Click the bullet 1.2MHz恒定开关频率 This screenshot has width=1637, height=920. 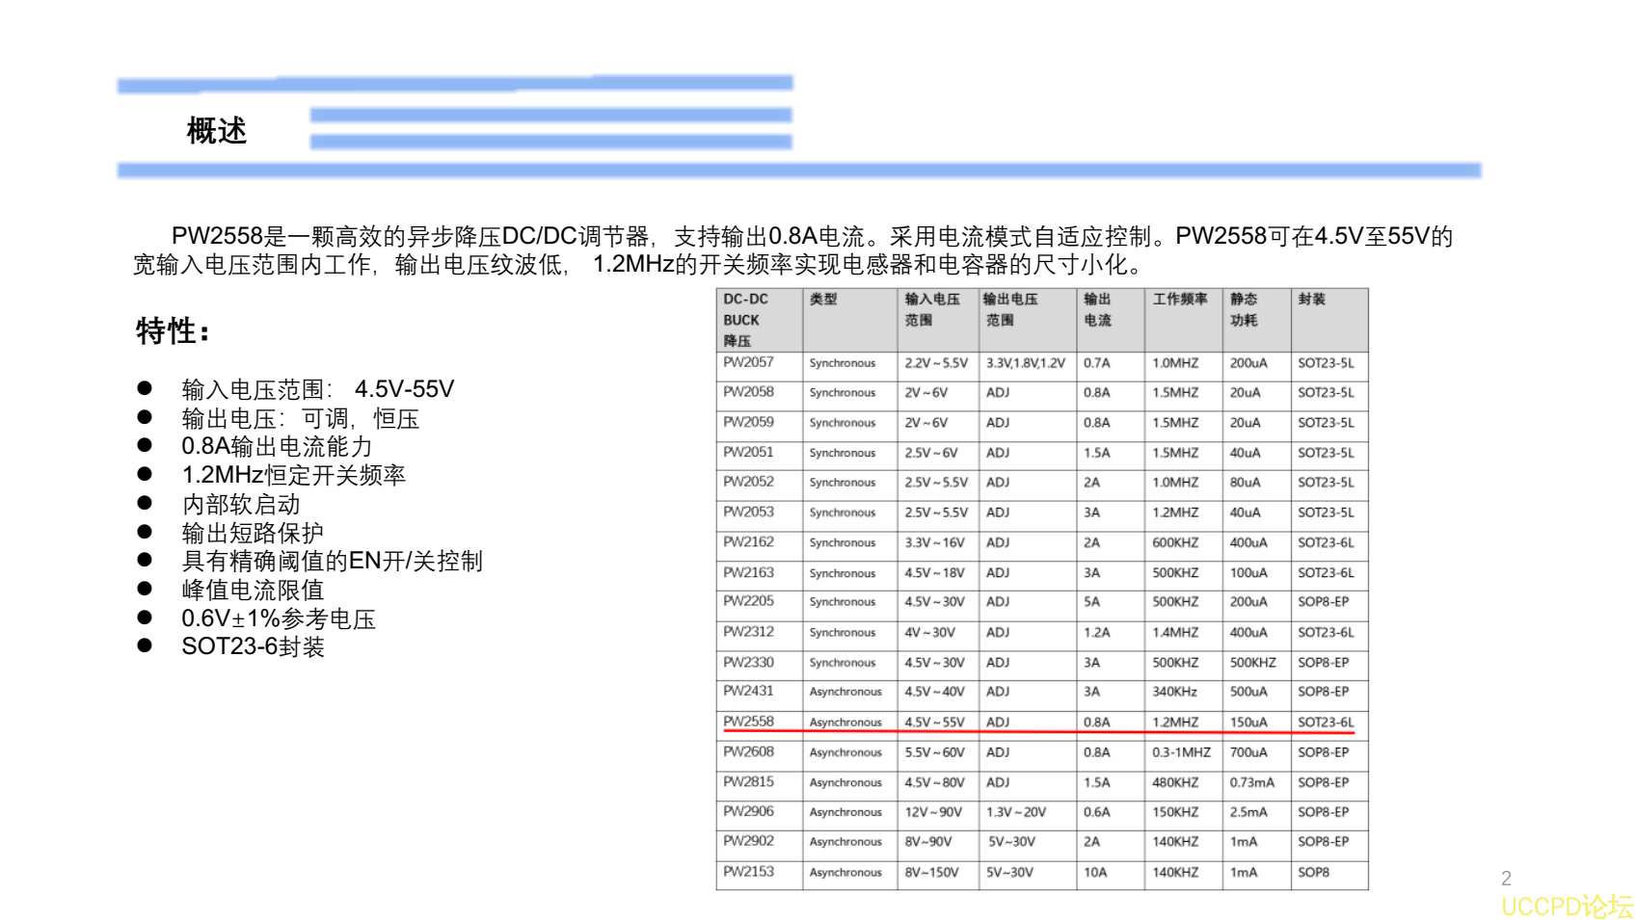pos(294,475)
